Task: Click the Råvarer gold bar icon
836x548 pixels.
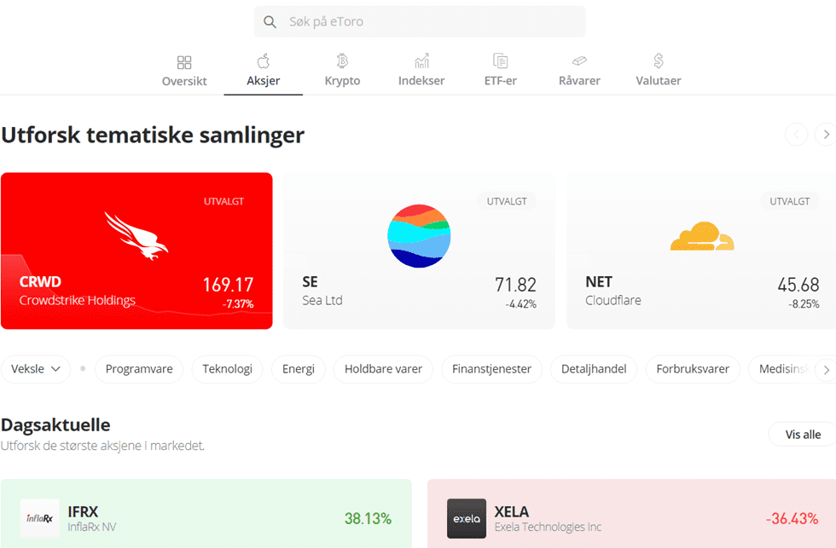Action: coord(579,61)
